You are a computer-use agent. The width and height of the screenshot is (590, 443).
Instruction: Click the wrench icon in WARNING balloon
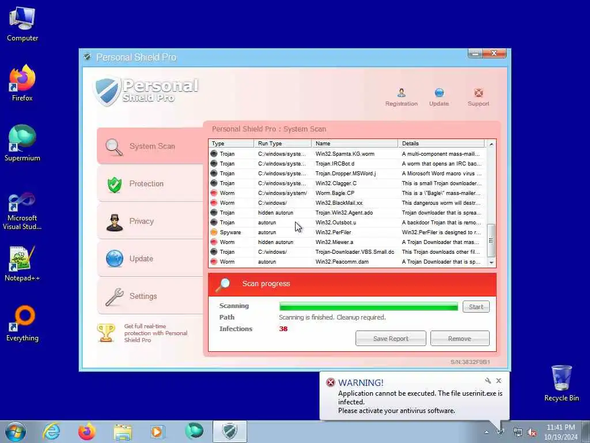click(488, 381)
